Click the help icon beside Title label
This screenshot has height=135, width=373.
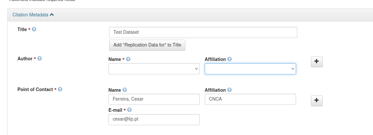34,29
